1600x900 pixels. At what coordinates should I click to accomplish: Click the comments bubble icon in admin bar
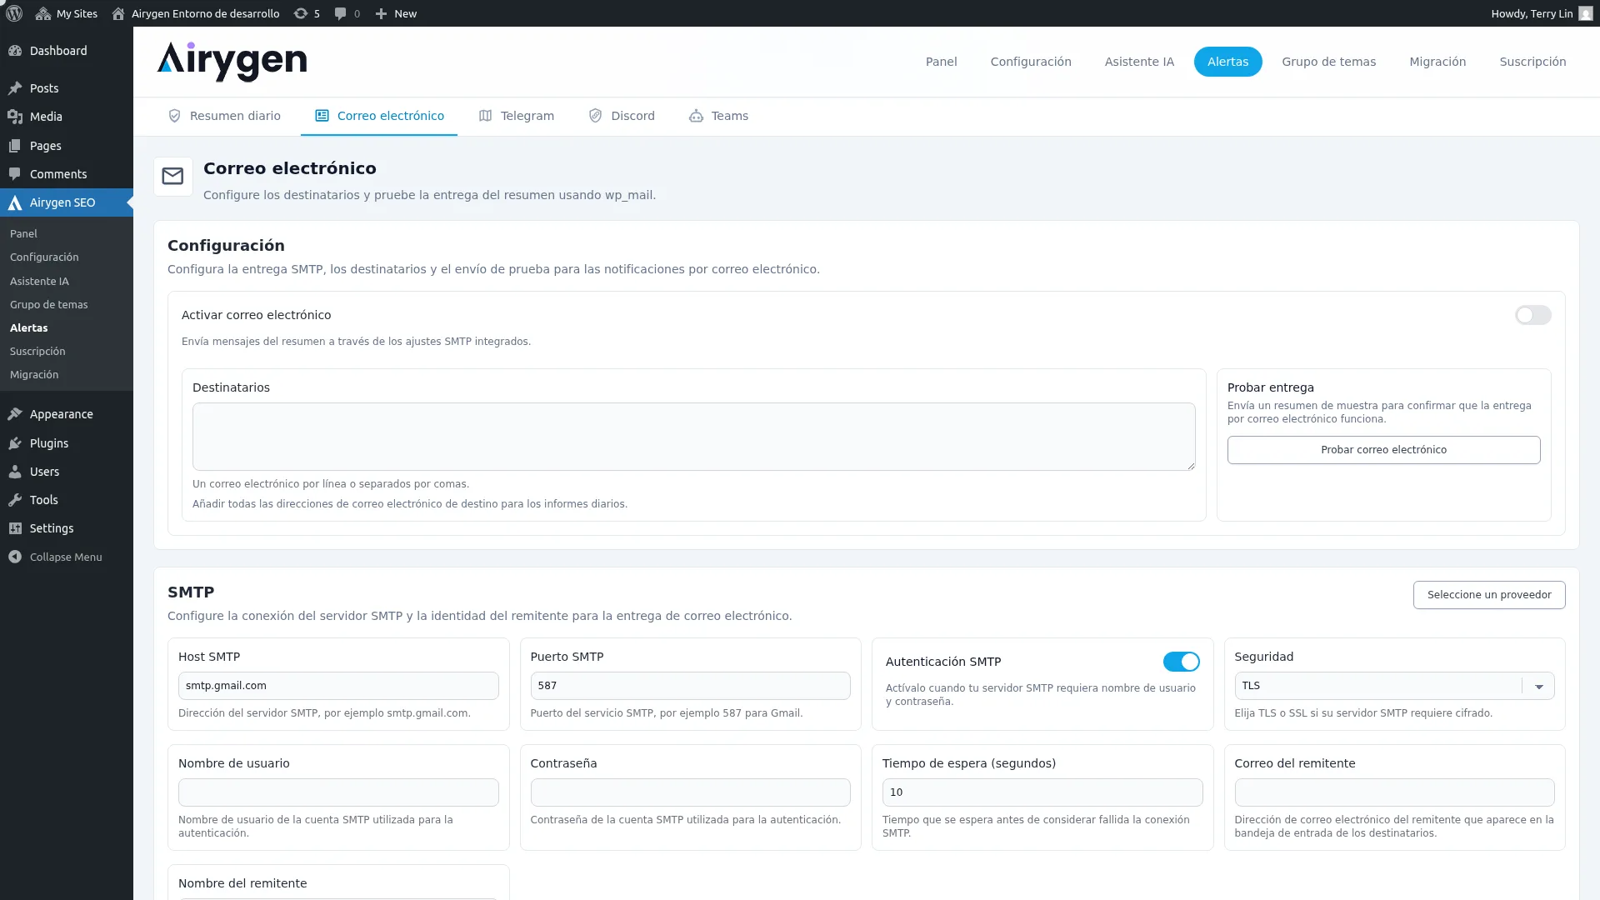click(x=340, y=13)
